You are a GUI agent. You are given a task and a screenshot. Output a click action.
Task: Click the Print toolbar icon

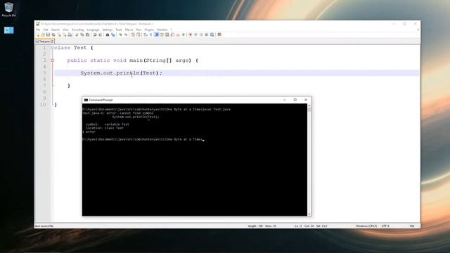coord(70,34)
